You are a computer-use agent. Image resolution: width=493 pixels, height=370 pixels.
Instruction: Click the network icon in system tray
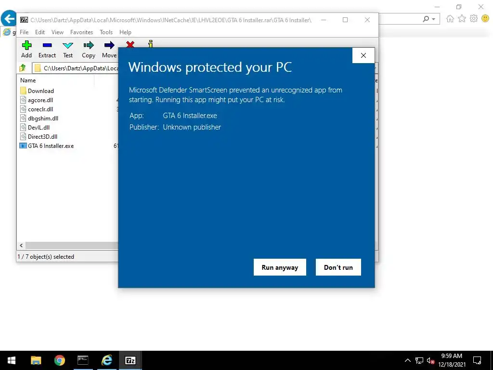pyautogui.click(x=419, y=360)
